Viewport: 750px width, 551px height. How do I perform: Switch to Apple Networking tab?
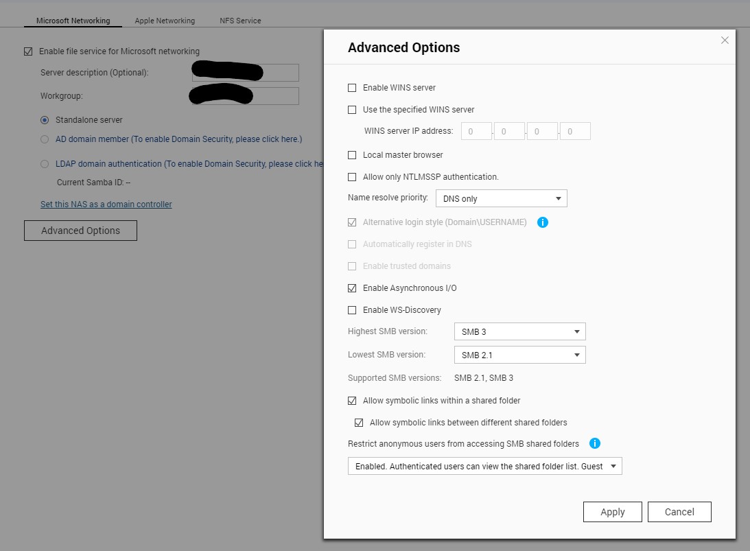[165, 21]
